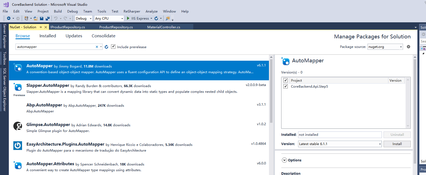Open the New Project dropdown arrow
Screen dimensions: 426x175
31,19
